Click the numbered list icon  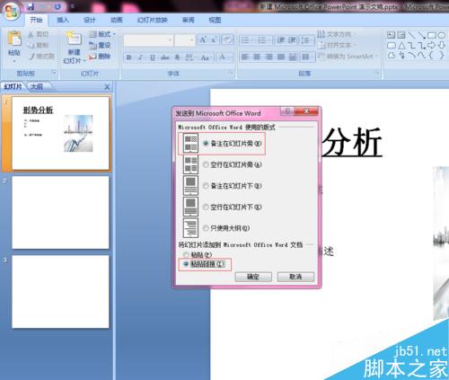pyautogui.click(x=264, y=40)
